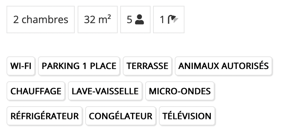This screenshot has height=138, width=291.
Task: Choose the CONGÉLATEUR amenity tag
Action: click(x=121, y=116)
